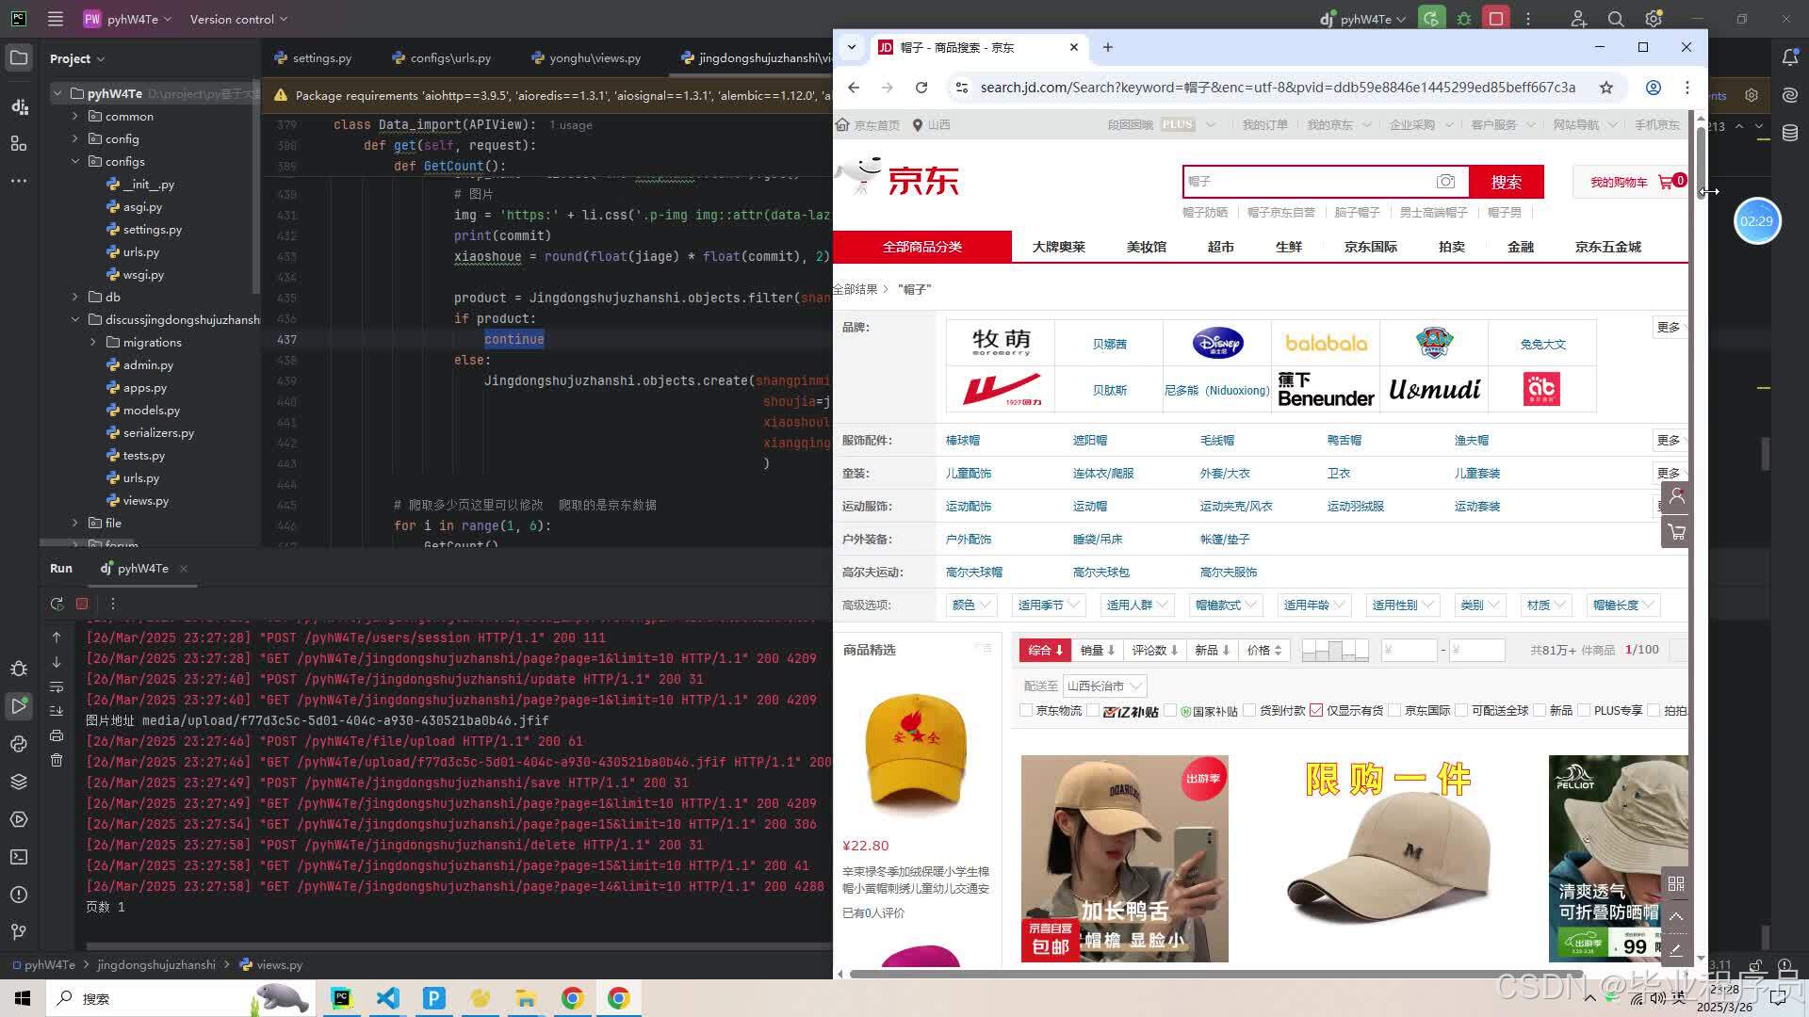The height and width of the screenshot is (1017, 1809).
Task: Open Notifications bell in PyCharm right sidebar
Action: pos(1790,57)
